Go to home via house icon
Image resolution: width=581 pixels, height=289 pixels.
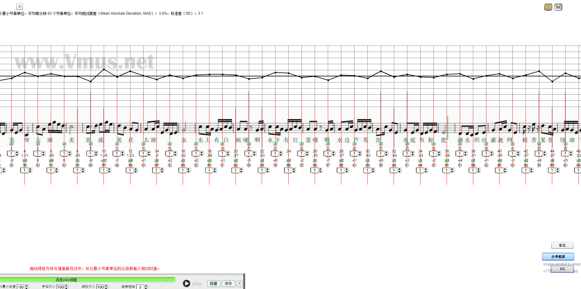558,7
